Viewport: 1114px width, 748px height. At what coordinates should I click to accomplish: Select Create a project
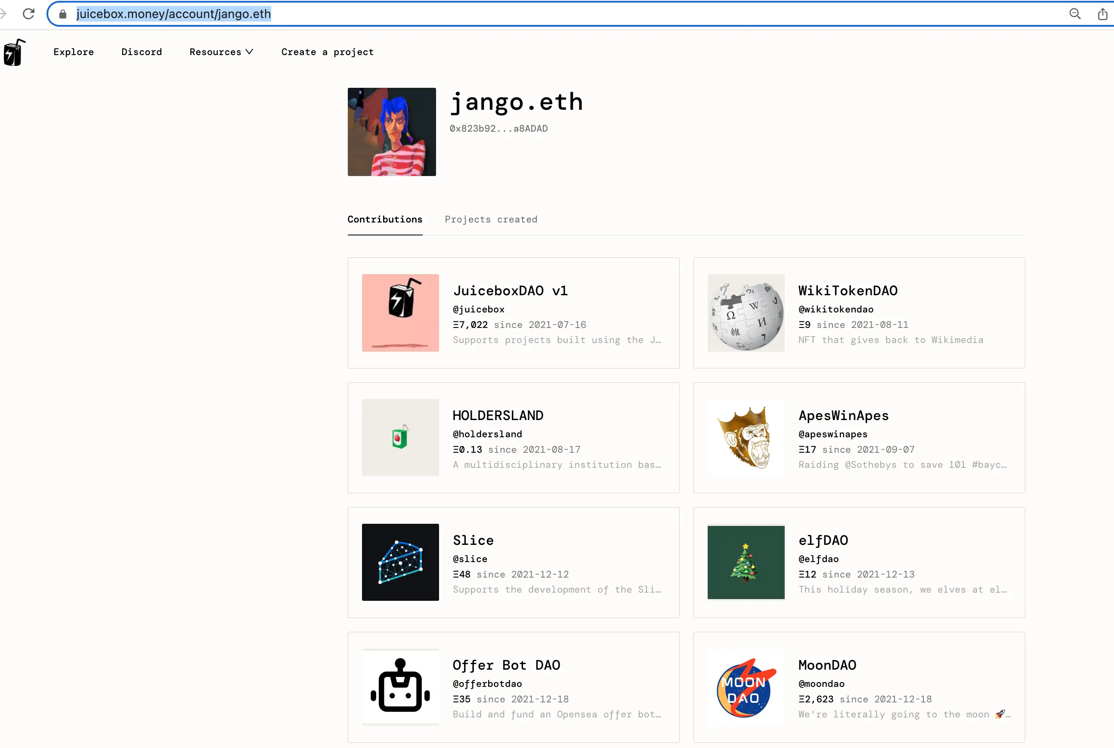click(327, 52)
